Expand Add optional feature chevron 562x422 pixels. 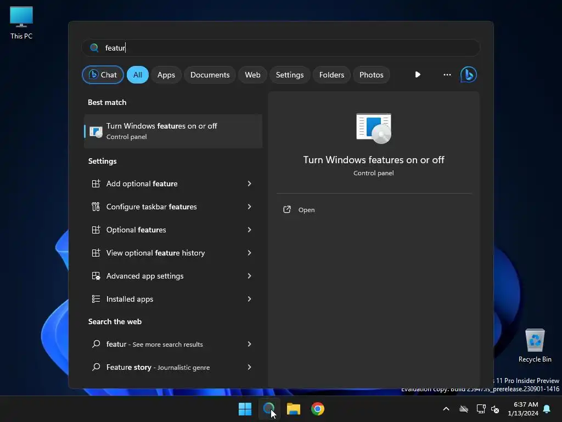250,184
